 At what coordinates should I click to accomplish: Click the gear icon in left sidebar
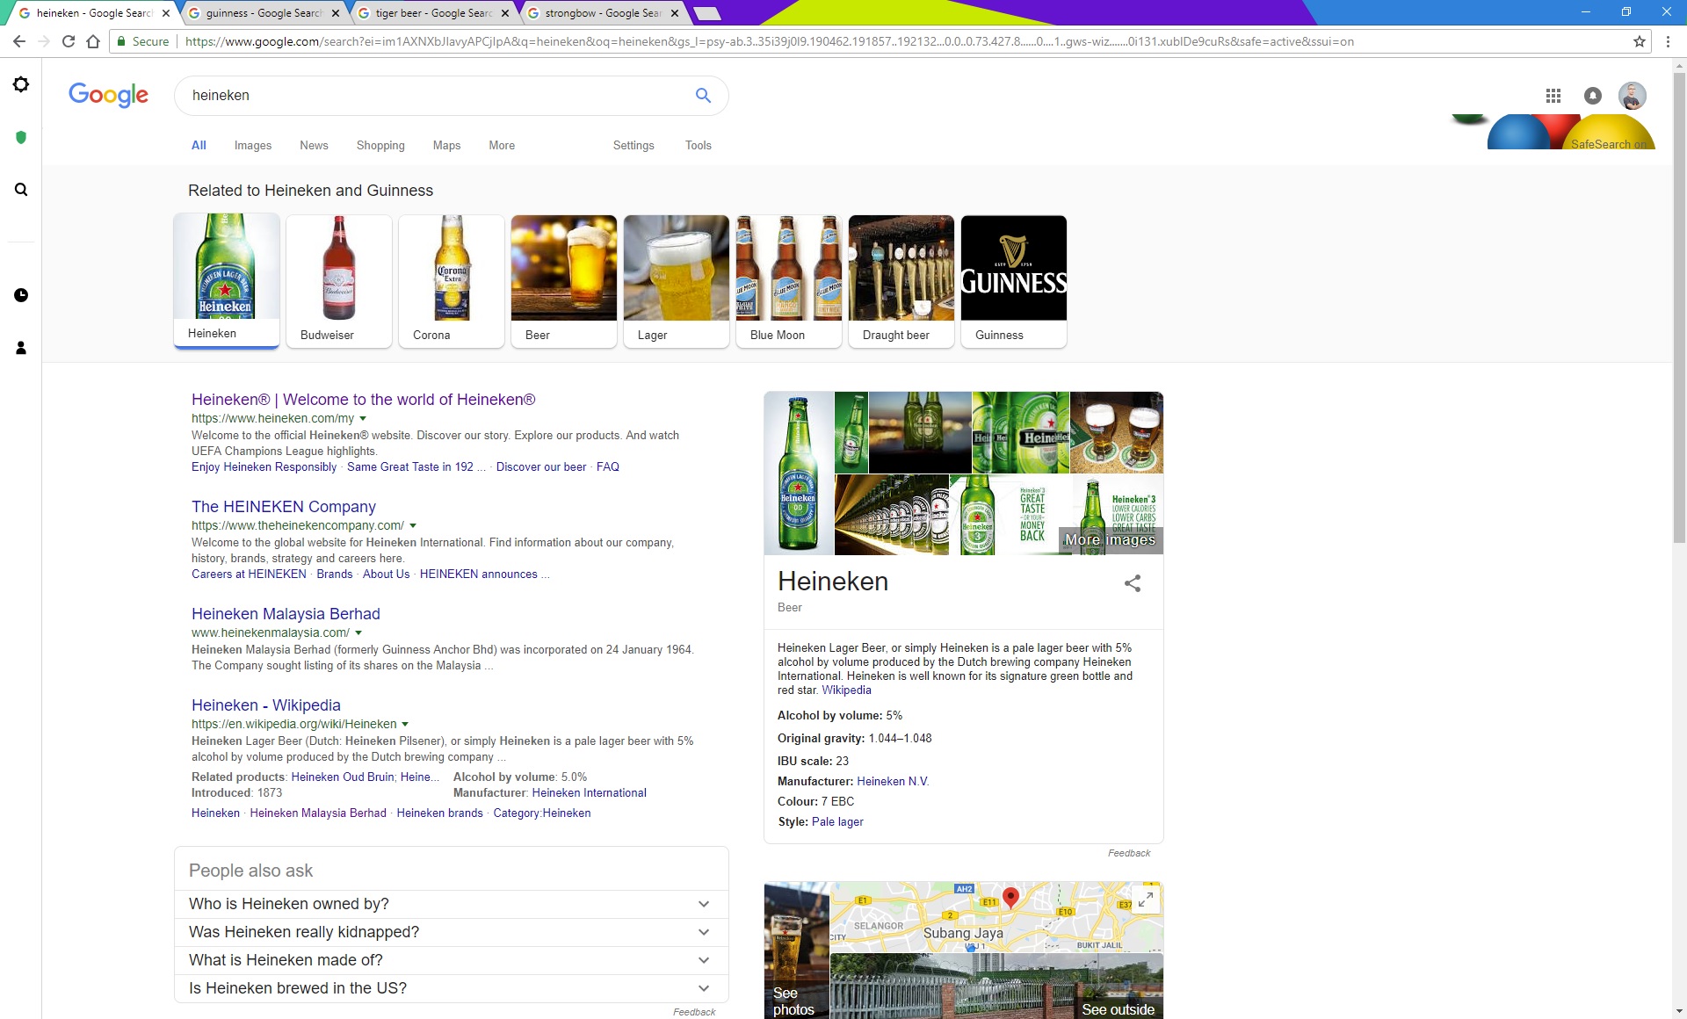tap(21, 84)
